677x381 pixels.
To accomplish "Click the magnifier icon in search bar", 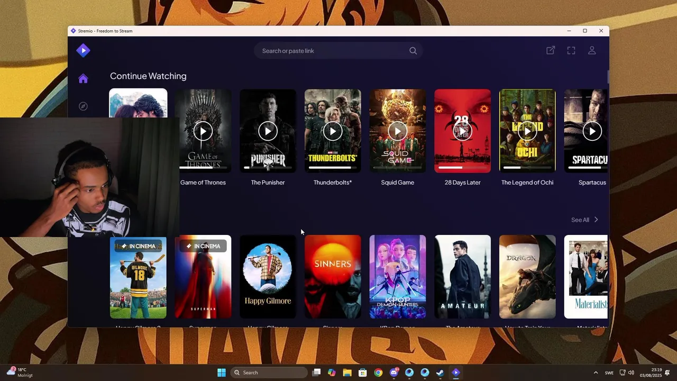I will pos(413,51).
